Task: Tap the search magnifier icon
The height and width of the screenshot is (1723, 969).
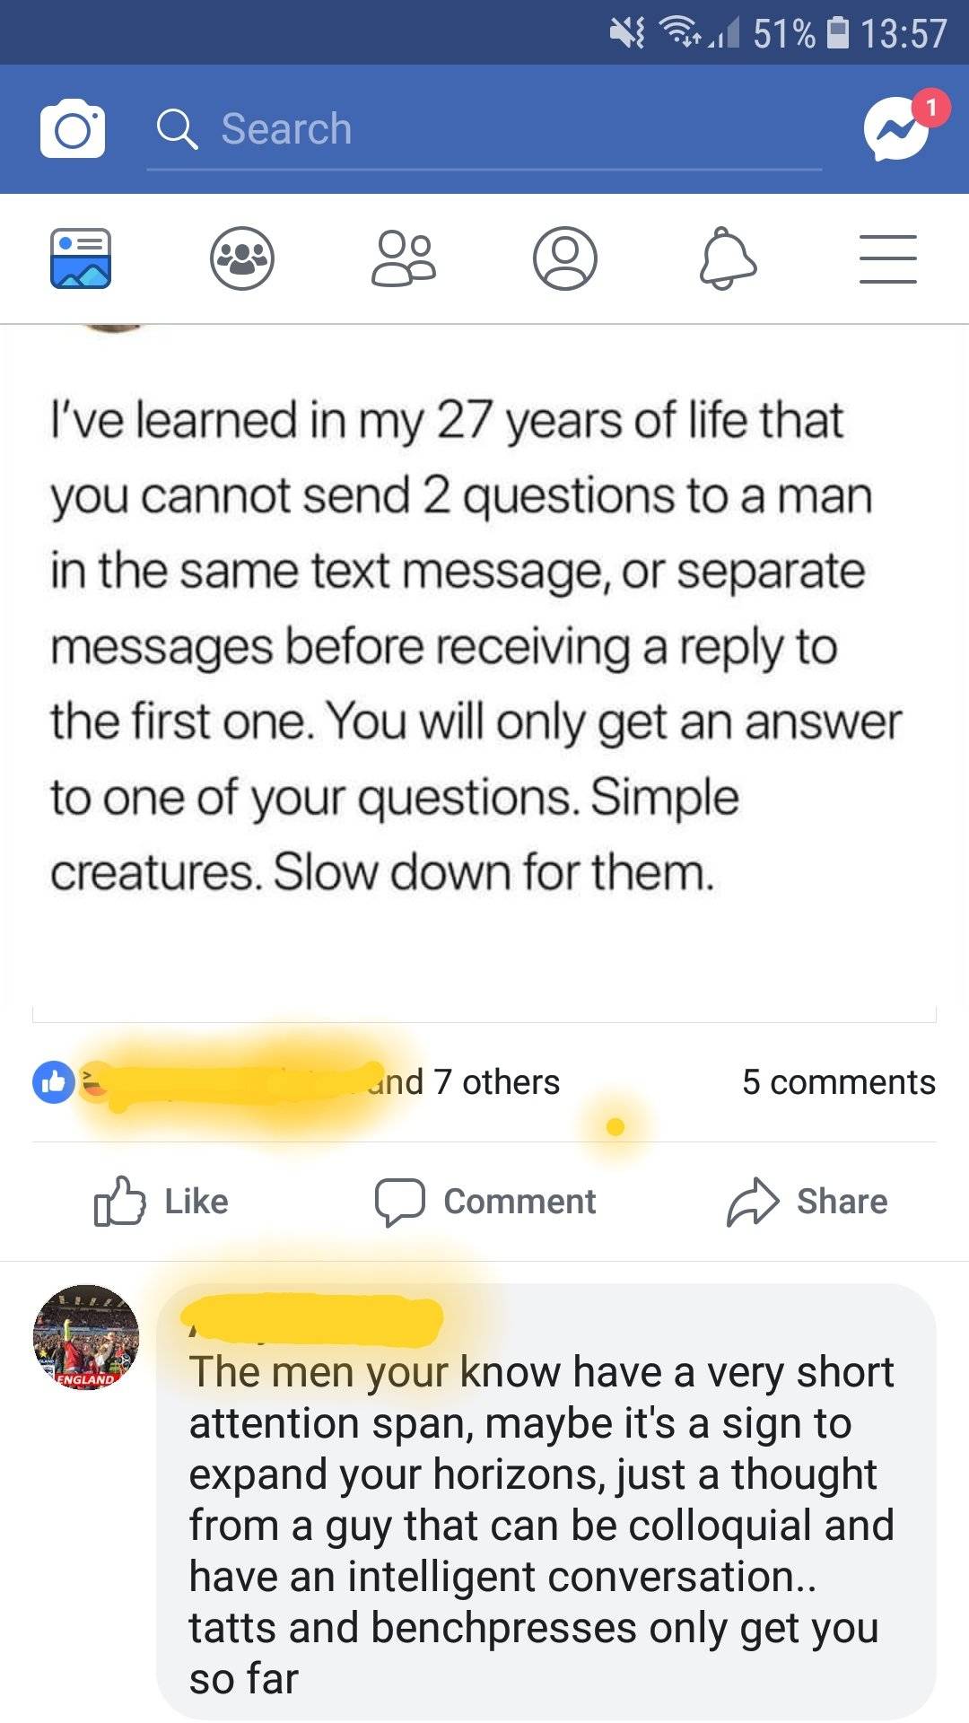Action: pos(177,129)
